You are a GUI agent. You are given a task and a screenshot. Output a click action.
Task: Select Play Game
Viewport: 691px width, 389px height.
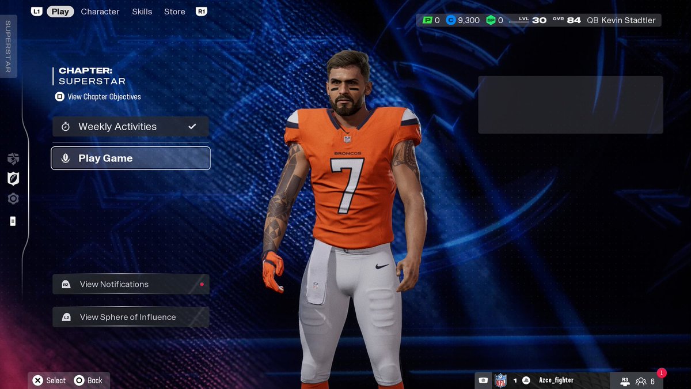131,158
